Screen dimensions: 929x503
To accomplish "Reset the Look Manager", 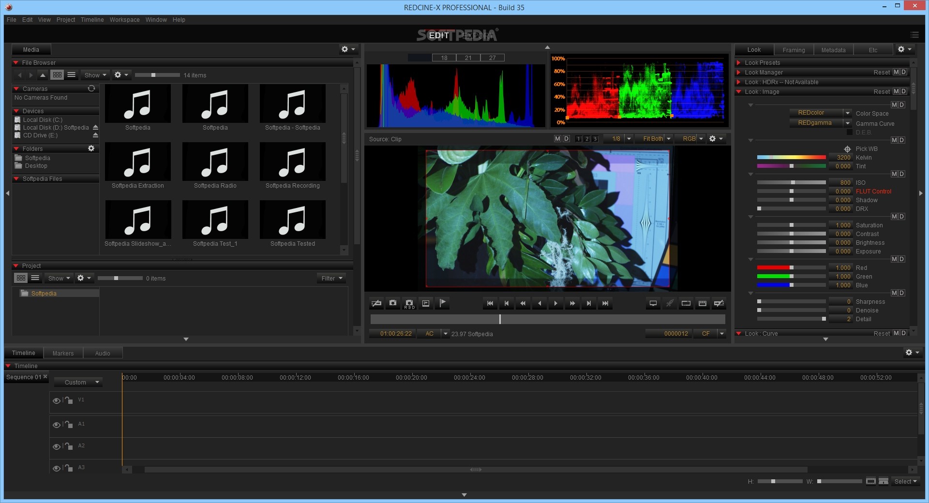I will pos(882,73).
